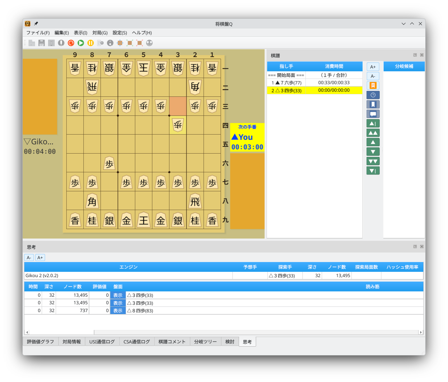Click the horizontal scrollbar in thinking panel
Viewport: 448px width, 382px height.
pyautogui.click(x=61, y=332)
